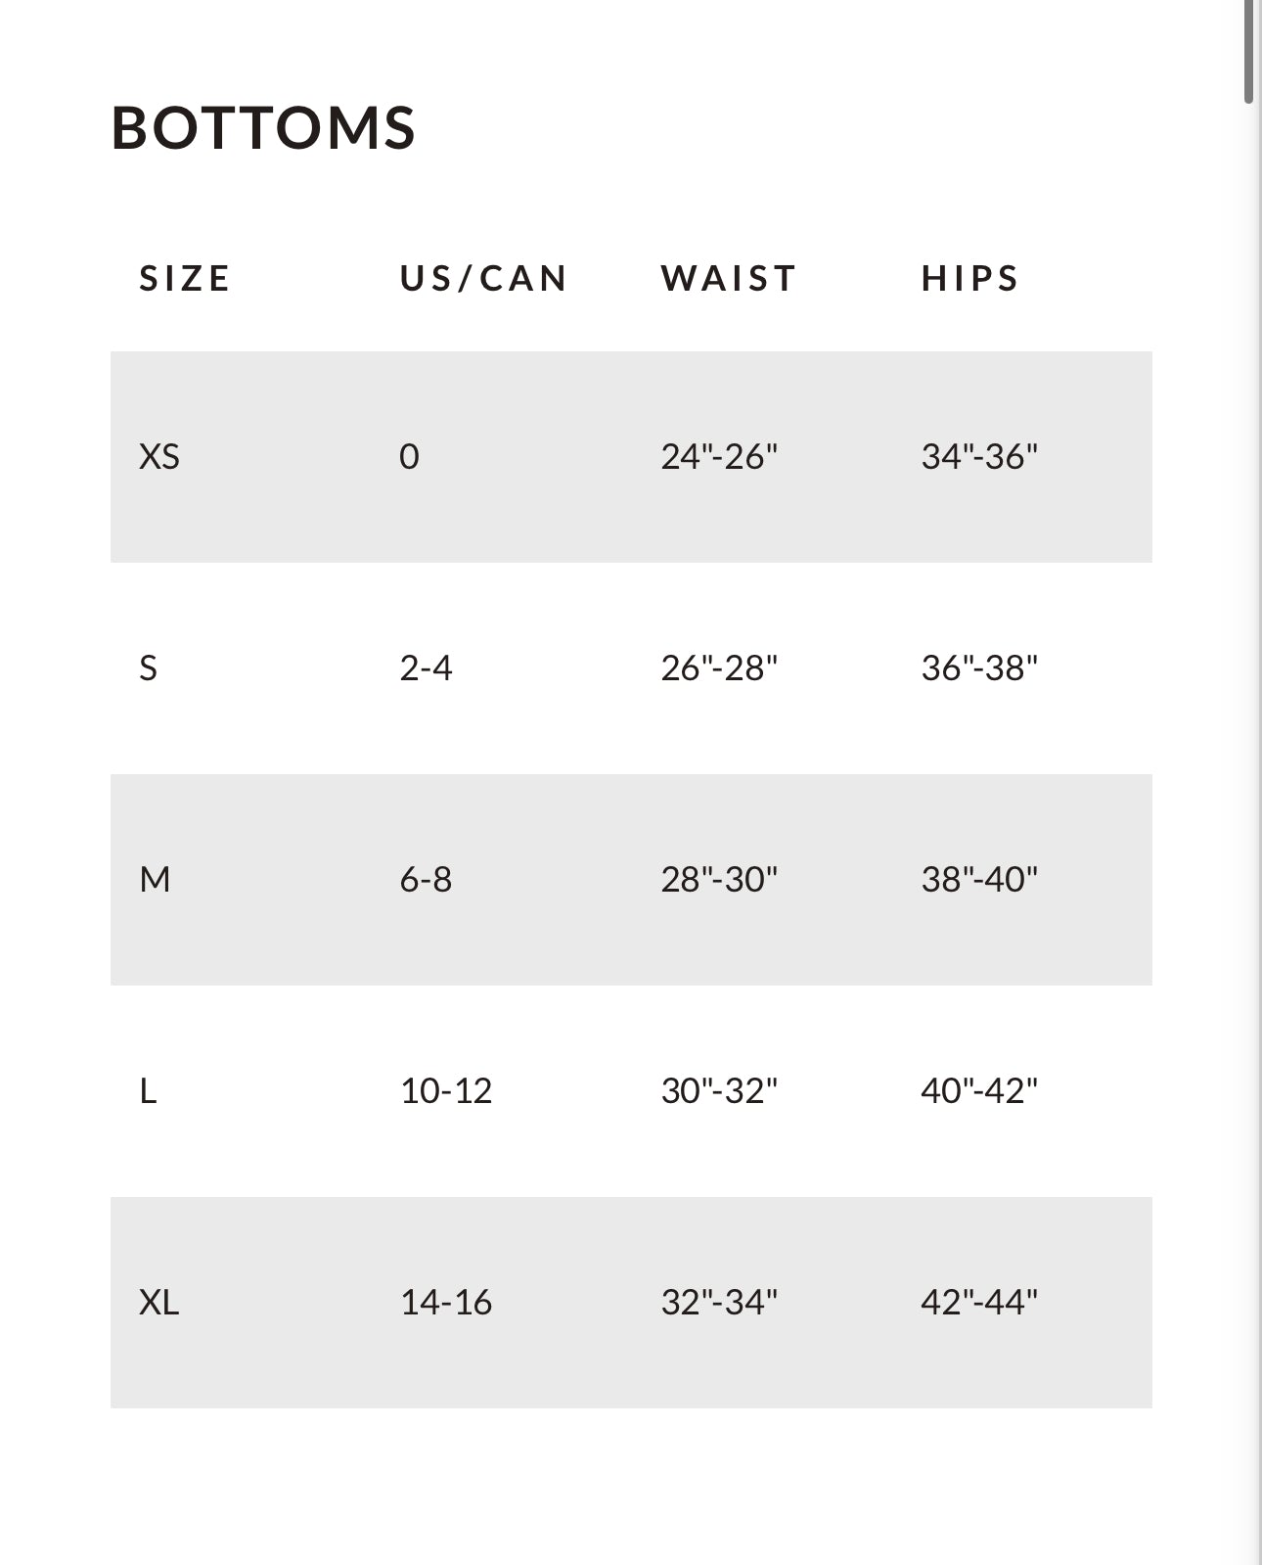Click the XL size label
1262x1565 pixels.
[159, 1303]
